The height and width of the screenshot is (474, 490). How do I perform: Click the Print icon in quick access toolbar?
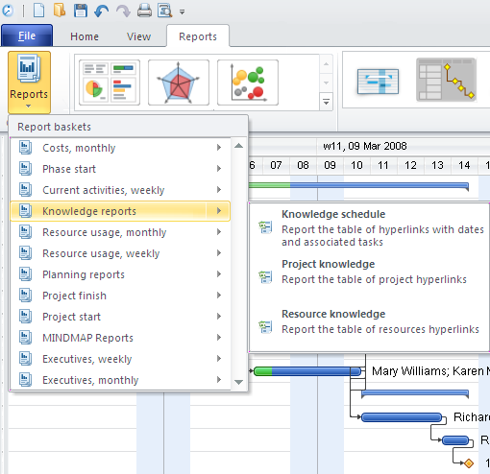[144, 11]
